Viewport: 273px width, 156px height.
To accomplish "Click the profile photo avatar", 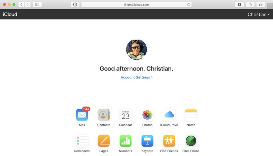I will point(136,50).
